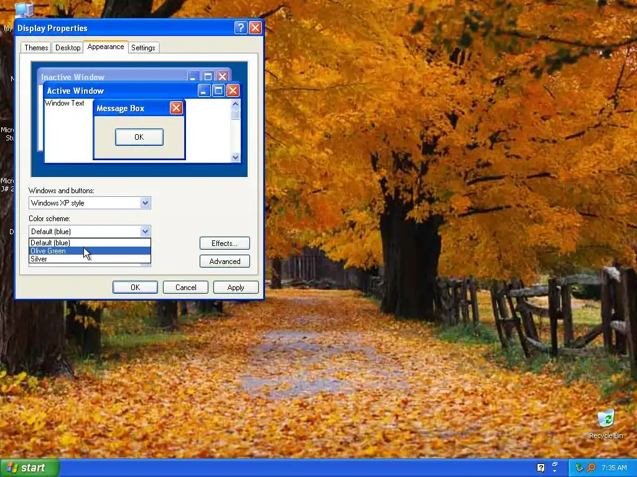Click the language bar help question icon
This screenshot has height=477, width=637.
pos(541,468)
